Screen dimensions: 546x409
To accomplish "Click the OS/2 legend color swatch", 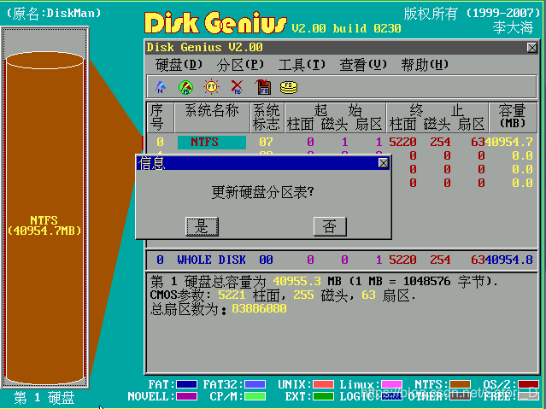I will click(x=528, y=384).
